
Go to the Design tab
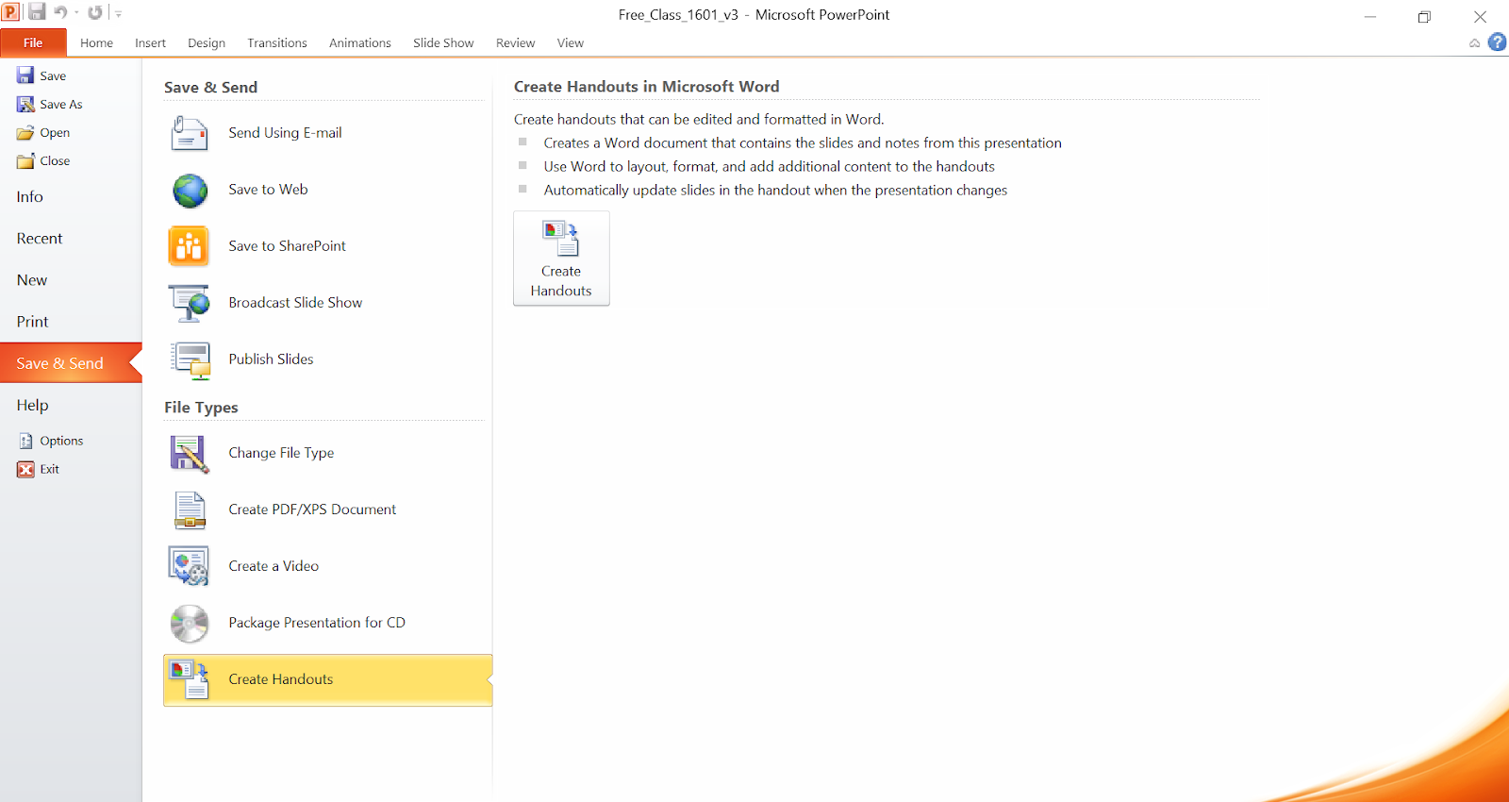point(207,42)
